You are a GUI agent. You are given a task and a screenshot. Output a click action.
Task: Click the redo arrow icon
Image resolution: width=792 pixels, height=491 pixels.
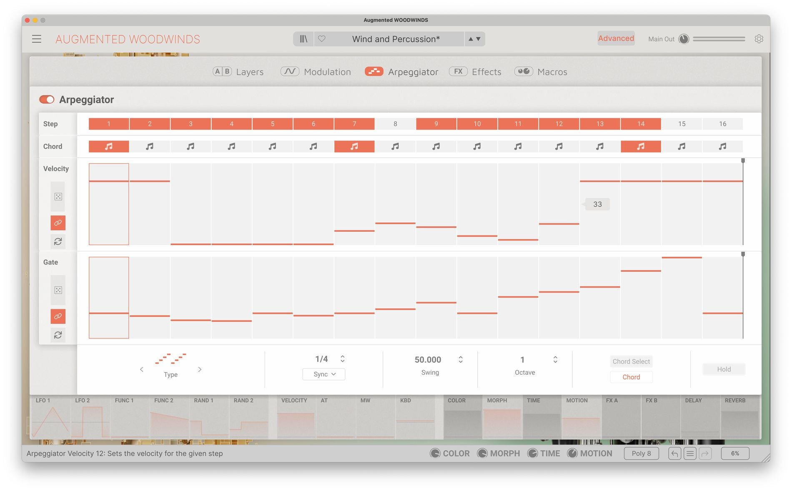[705, 453]
